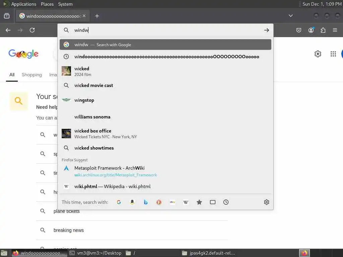Open Metasploit Framework - ArchWiki result
343x257 pixels.
[x=165, y=171]
